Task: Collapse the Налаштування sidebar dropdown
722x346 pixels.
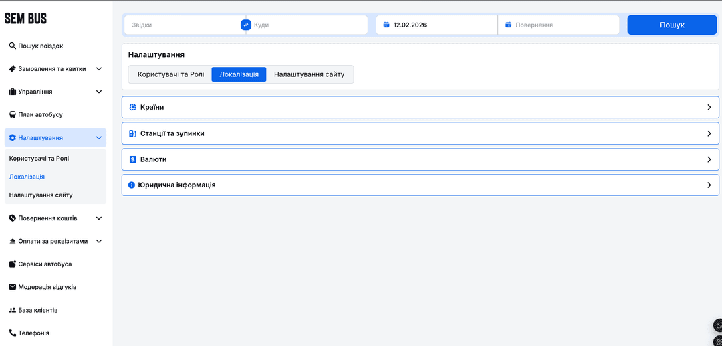Action: (99, 138)
